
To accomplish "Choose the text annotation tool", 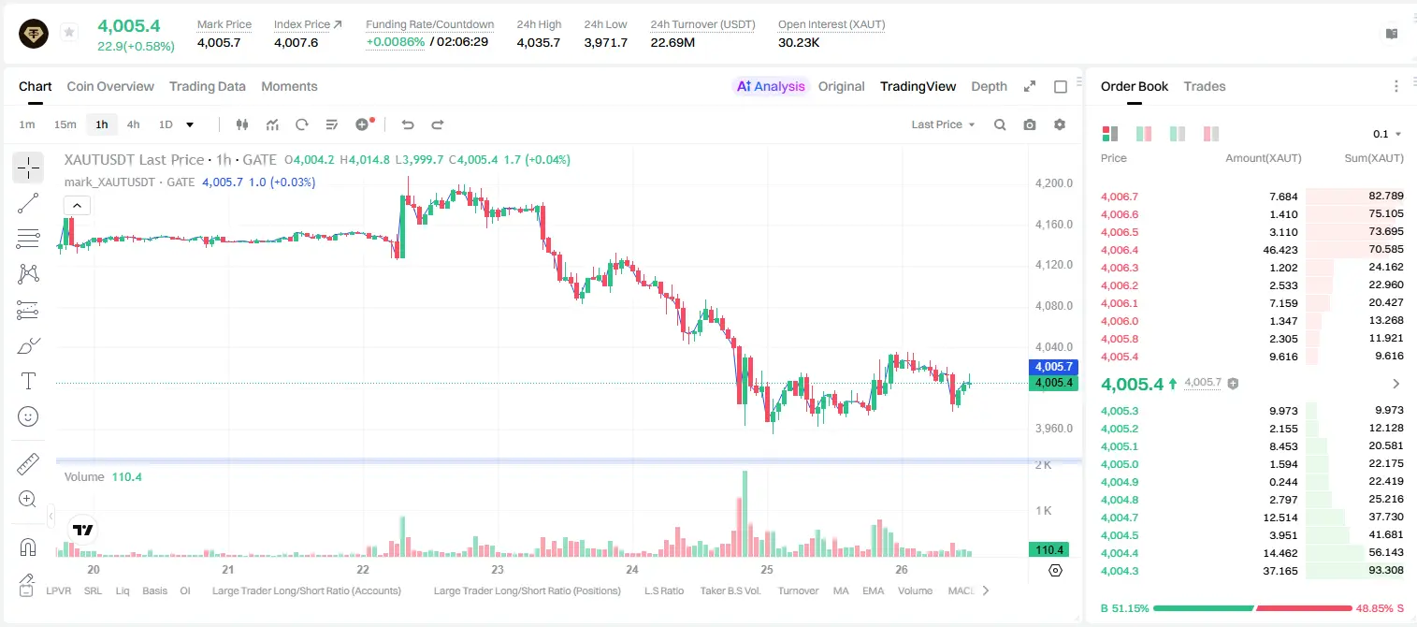I will click(28, 381).
